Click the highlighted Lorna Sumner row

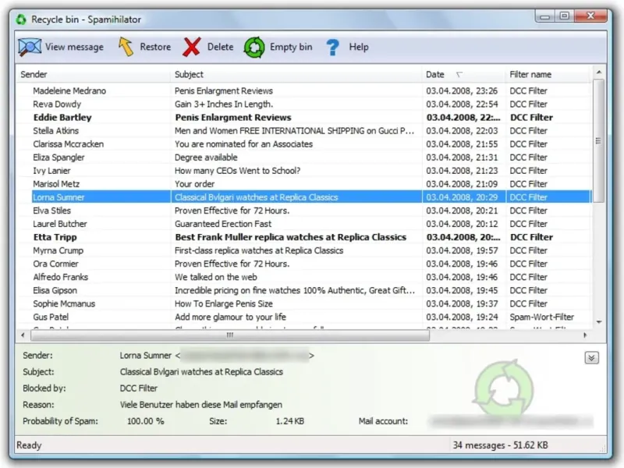pos(311,197)
